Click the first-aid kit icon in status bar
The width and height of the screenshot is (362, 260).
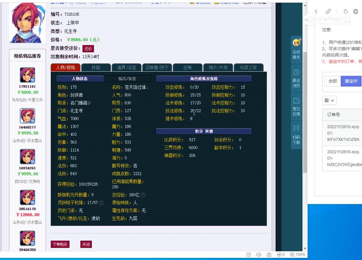[x=269, y=255]
